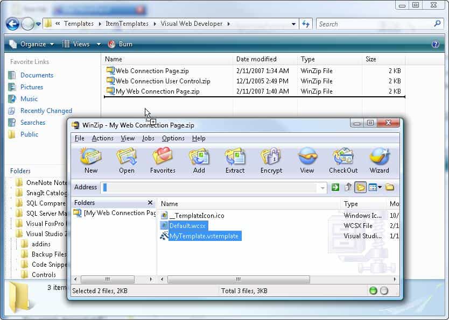The image size is (449, 320).
Task: Open recent pages dropdown beside Forward button
Action: point(38,24)
